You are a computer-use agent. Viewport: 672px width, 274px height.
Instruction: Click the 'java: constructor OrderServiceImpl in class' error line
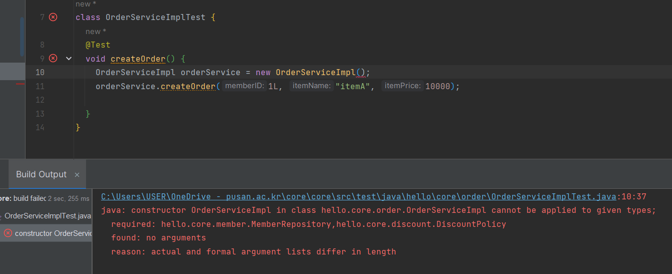(x=378, y=210)
